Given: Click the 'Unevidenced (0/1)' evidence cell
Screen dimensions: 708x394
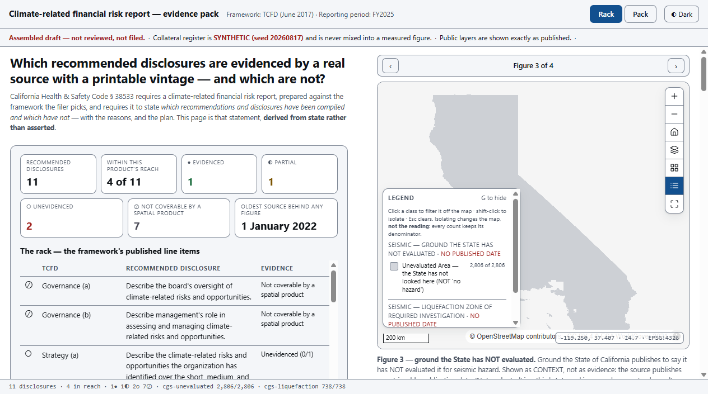Looking at the screenshot, I should click(287, 354).
